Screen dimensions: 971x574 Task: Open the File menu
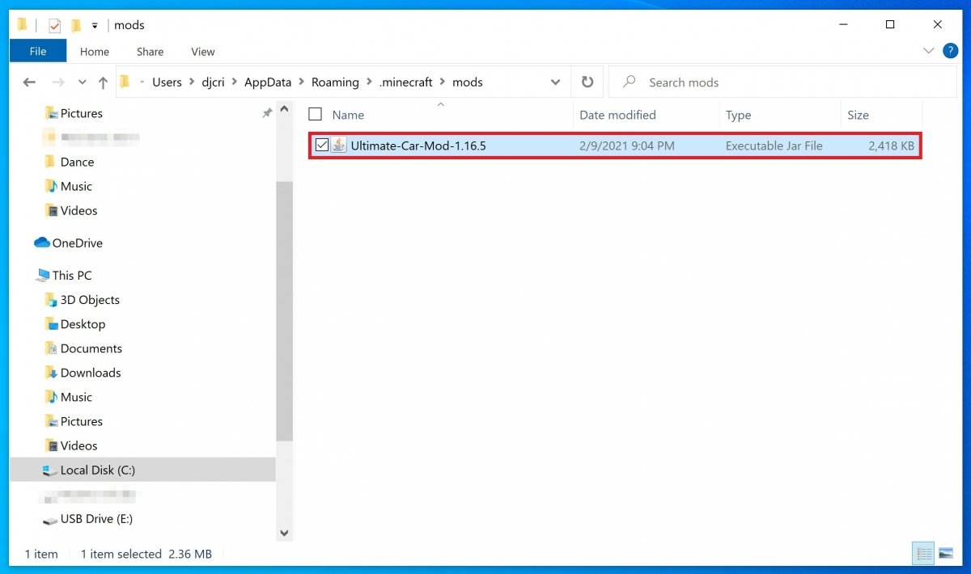(38, 51)
